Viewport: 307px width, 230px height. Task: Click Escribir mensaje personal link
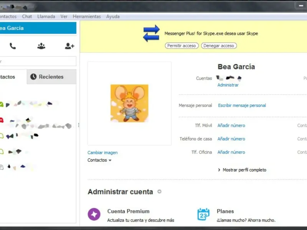[x=242, y=105]
